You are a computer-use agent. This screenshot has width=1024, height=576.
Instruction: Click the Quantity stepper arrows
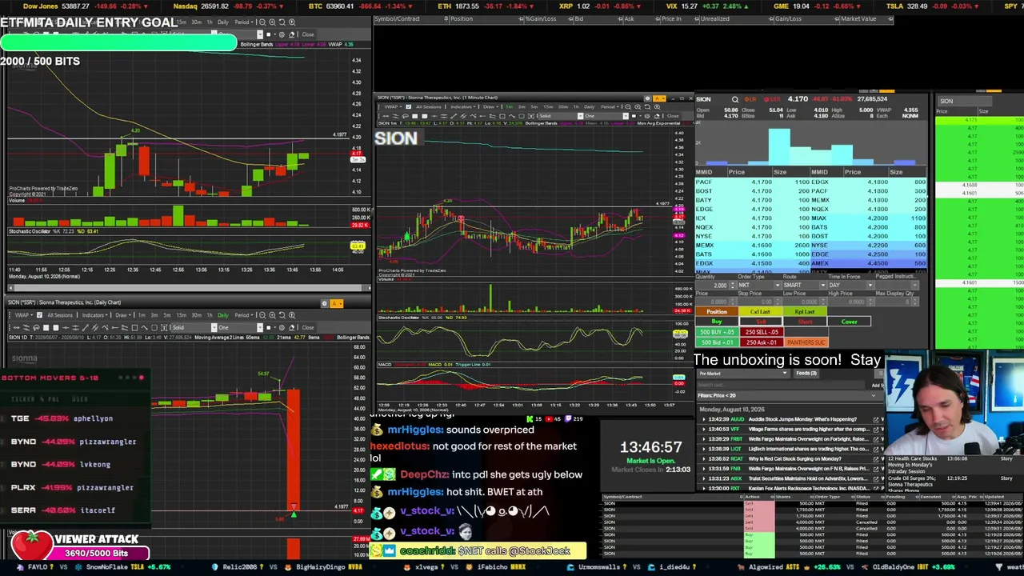point(733,285)
